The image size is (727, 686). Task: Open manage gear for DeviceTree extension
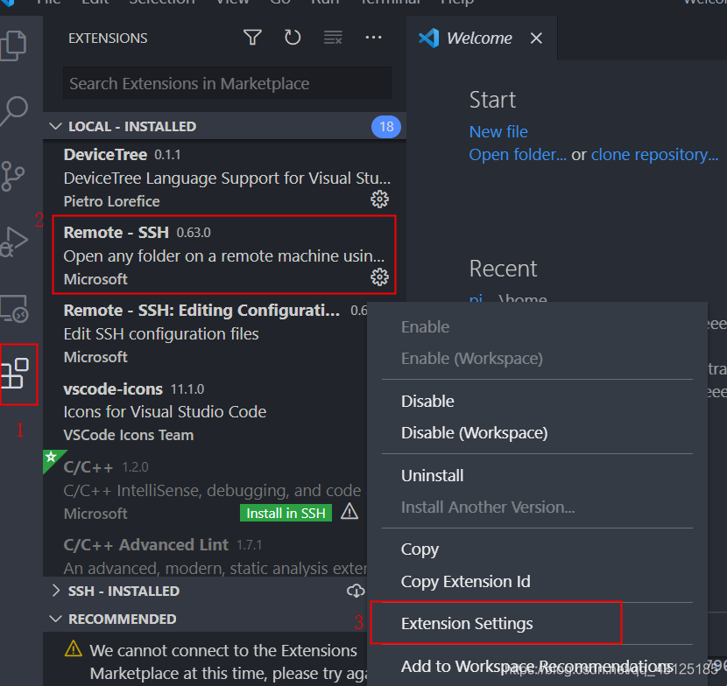[380, 199]
